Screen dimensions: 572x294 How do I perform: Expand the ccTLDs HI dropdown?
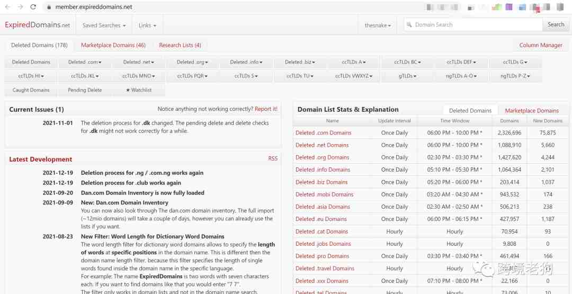(31, 76)
